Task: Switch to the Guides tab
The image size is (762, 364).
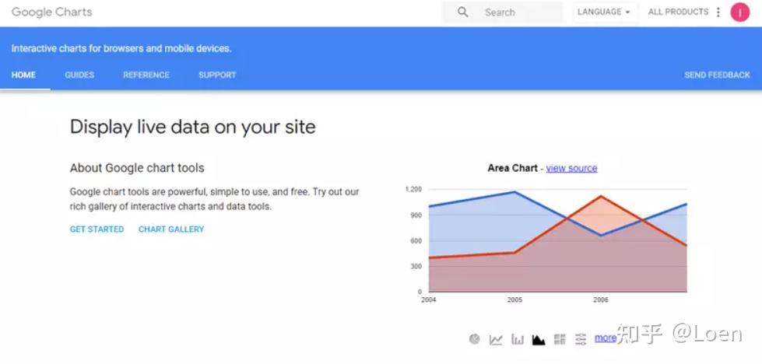Action: (79, 75)
